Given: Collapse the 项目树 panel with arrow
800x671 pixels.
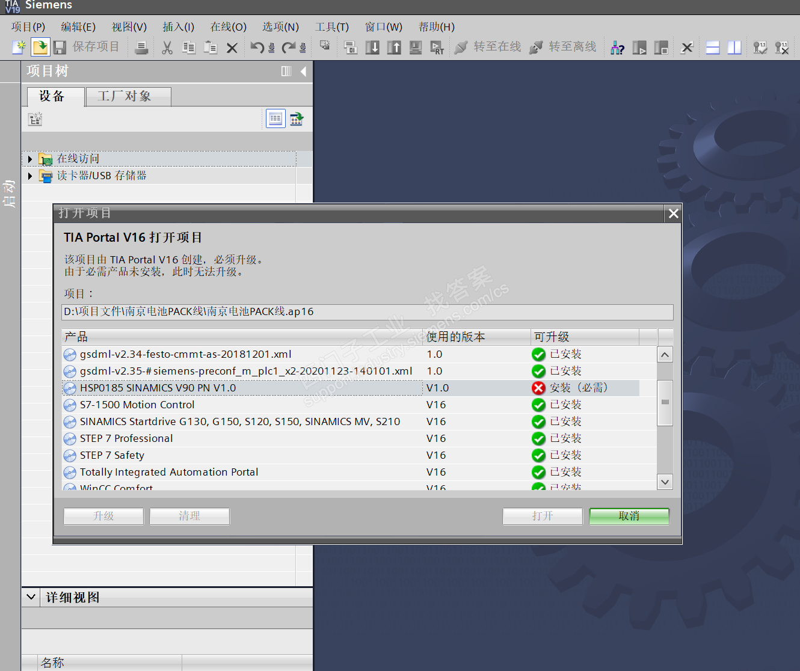Looking at the screenshot, I should tap(303, 72).
